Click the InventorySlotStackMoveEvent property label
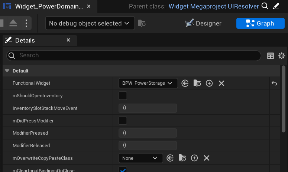The width and height of the screenshot is (288, 172). click(x=45, y=108)
